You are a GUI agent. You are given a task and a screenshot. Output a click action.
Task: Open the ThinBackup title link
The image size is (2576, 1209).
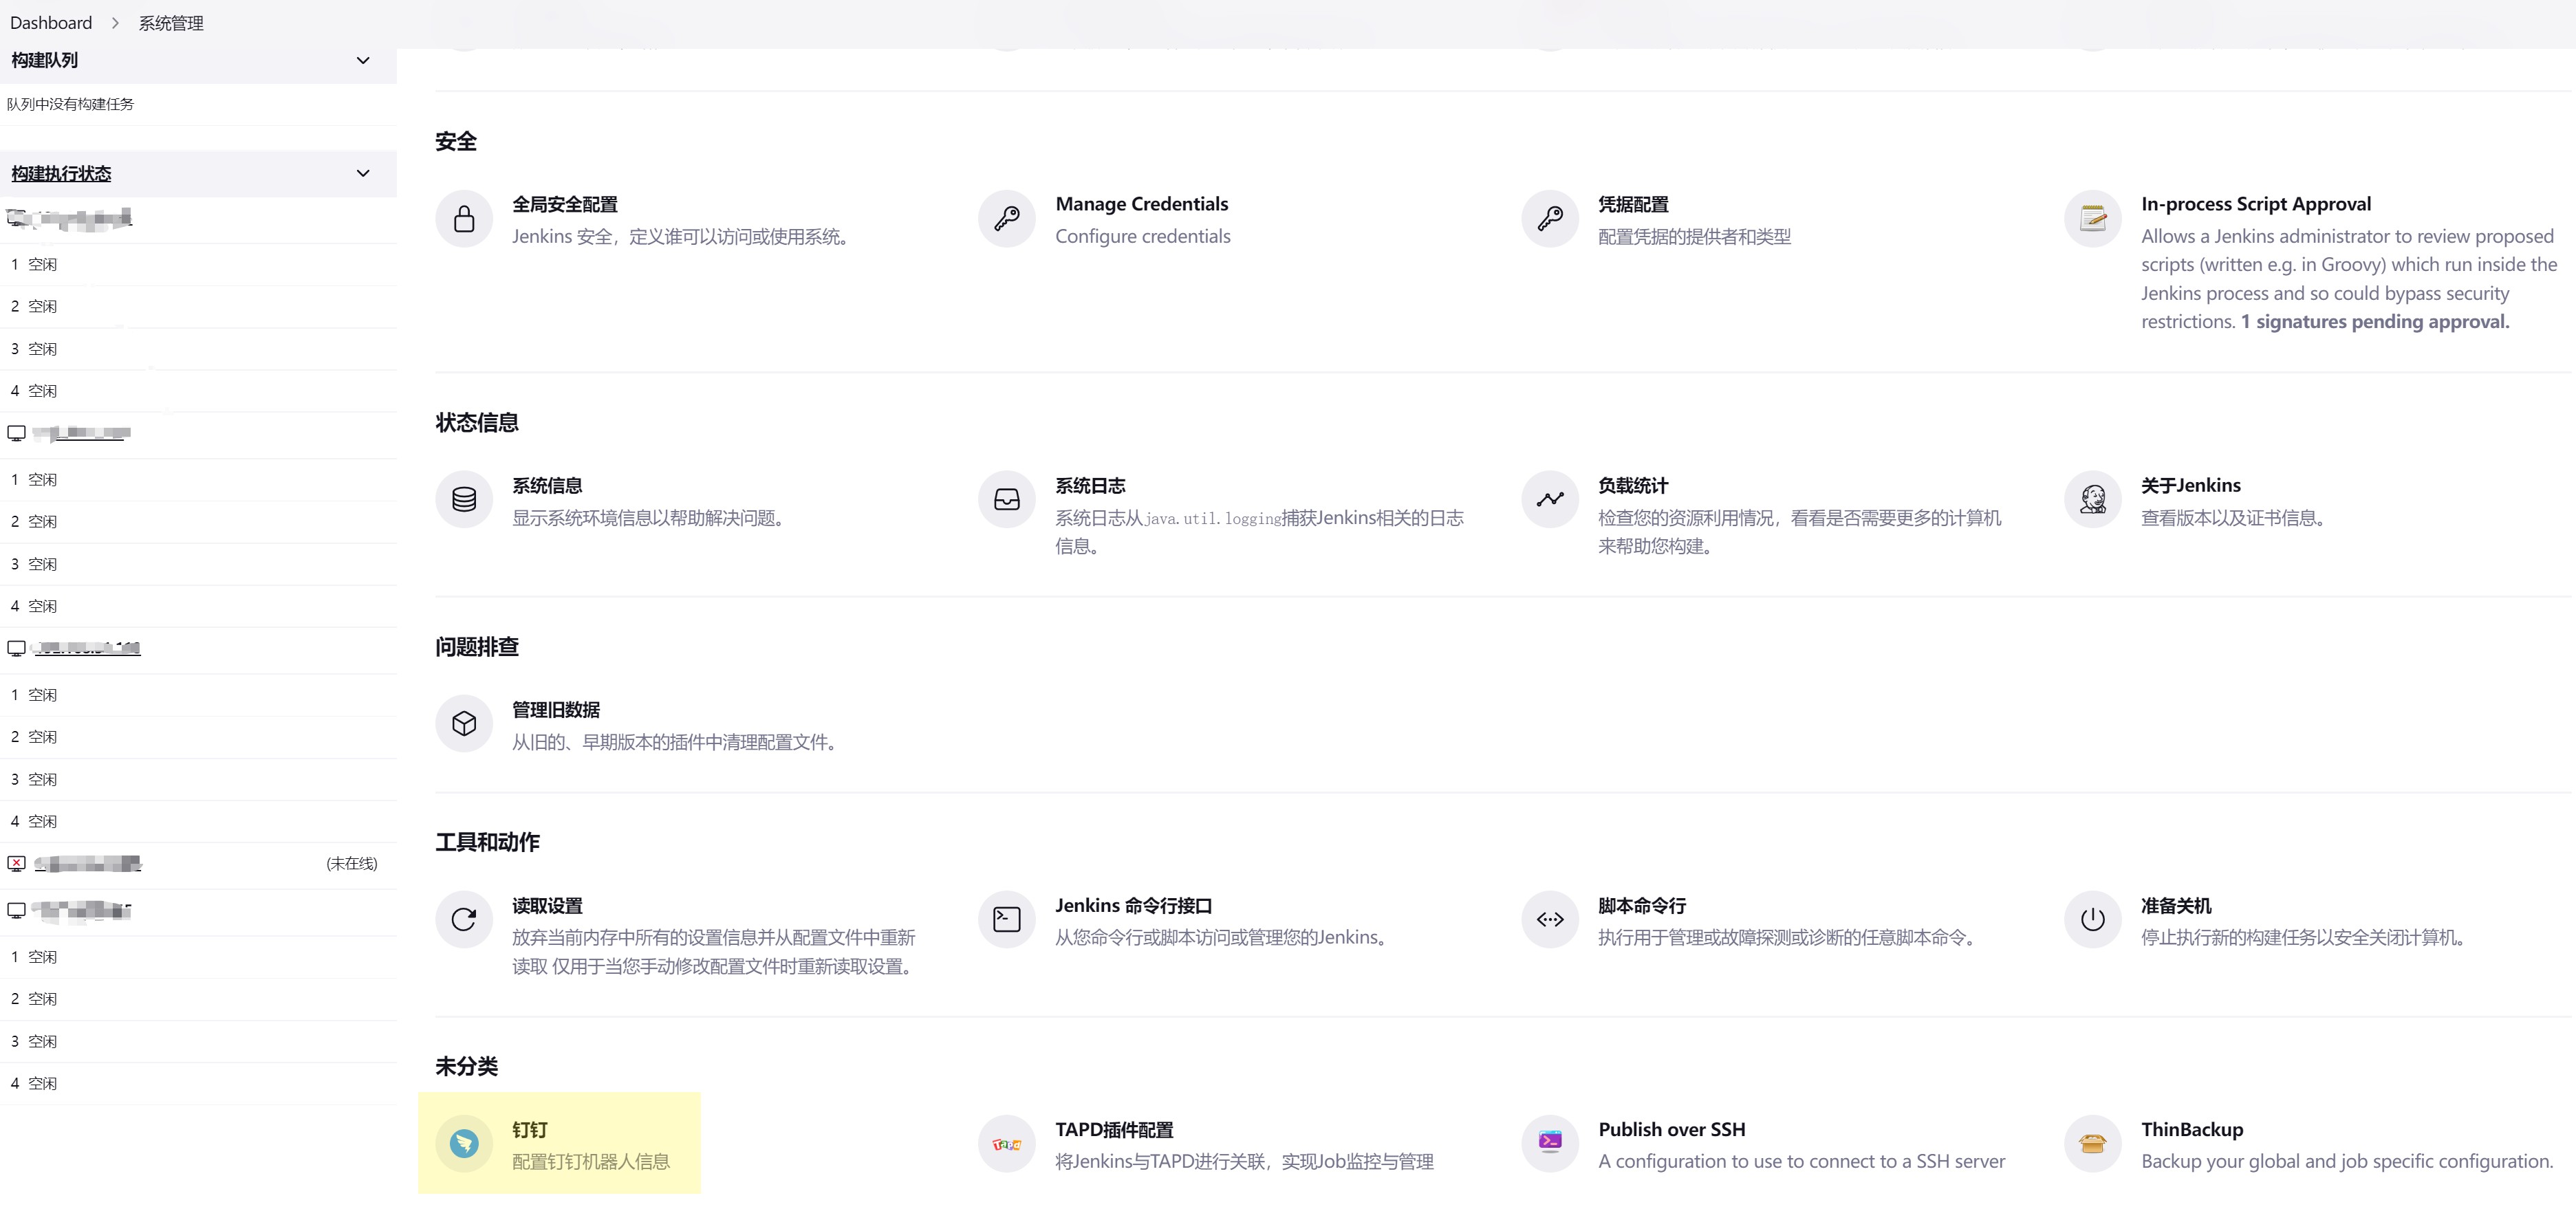pyautogui.click(x=2192, y=1130)
